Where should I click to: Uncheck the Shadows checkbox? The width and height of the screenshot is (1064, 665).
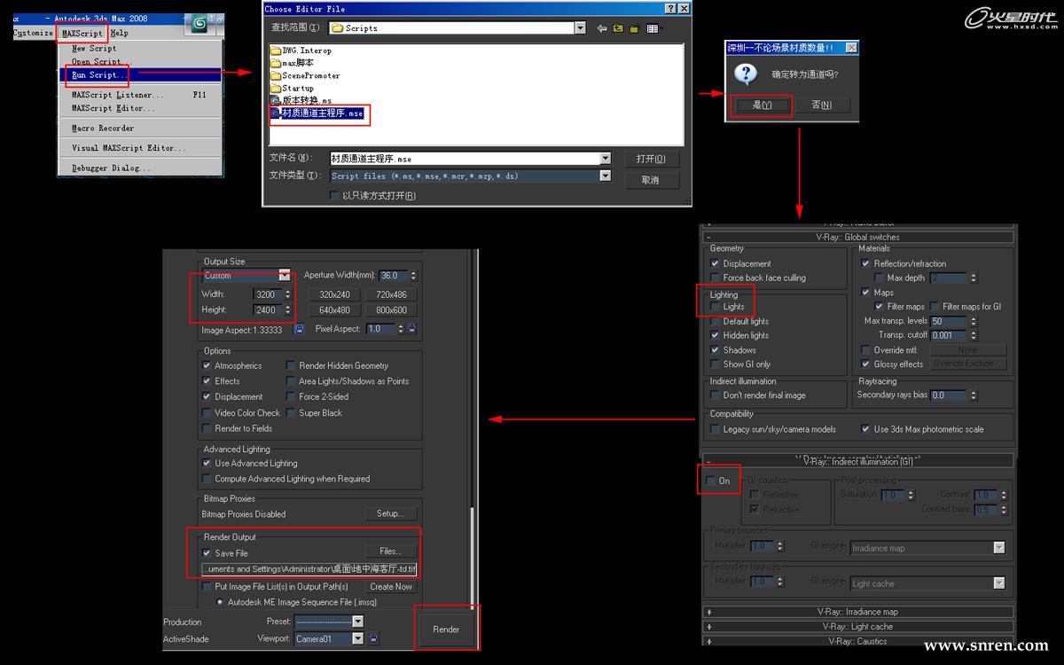tap(716, 350)
